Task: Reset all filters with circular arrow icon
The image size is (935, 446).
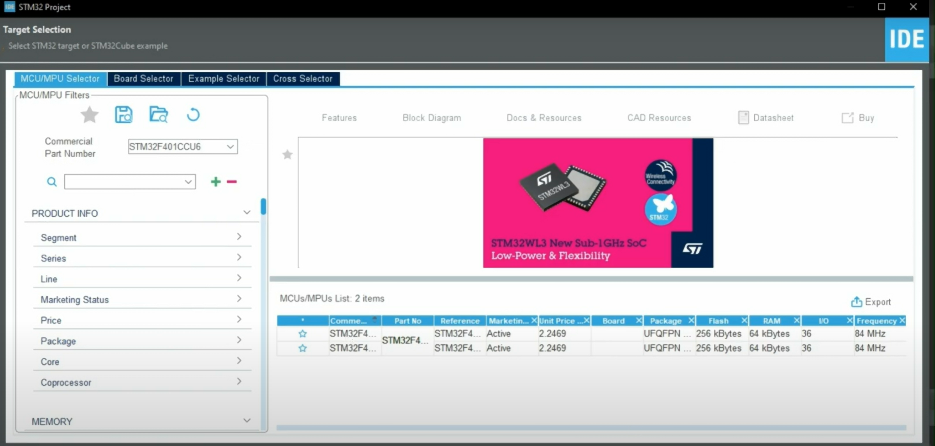Action: [x=193, y=115]
